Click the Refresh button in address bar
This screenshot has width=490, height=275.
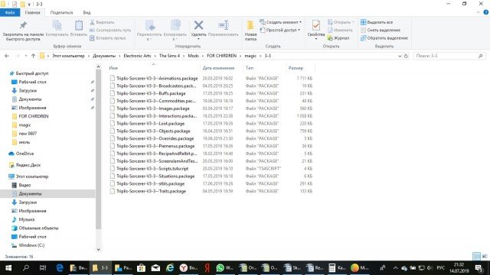(x=407, y=56)
